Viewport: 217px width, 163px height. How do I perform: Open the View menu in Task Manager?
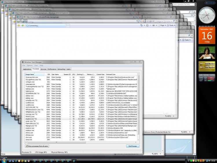tap(36, 65)
